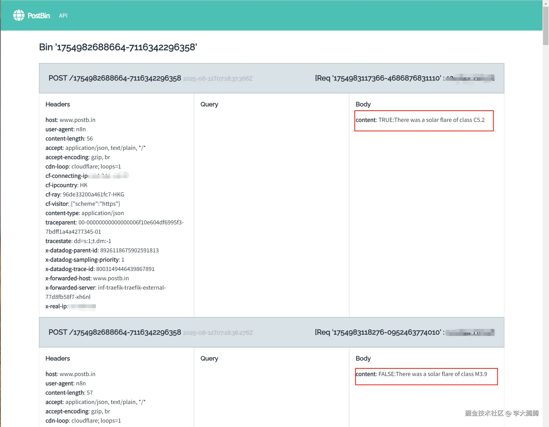Click the x-forwarded-server header value

132,288
